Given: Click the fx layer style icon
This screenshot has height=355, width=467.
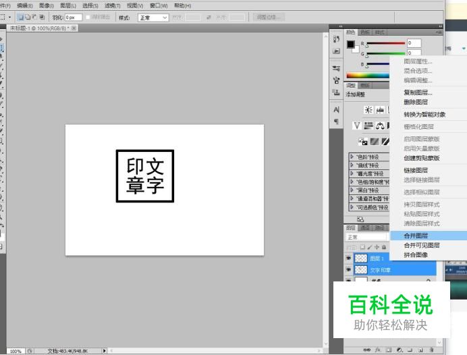Looking at the screenshot, I should pos(378,350).
